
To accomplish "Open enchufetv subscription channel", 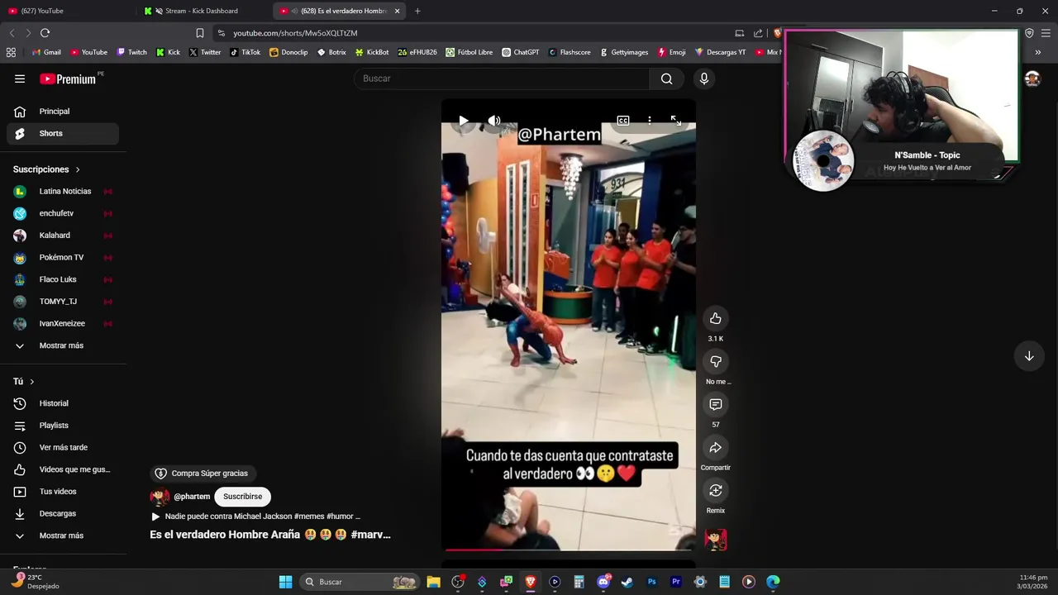I will click(x=63, y=213).
